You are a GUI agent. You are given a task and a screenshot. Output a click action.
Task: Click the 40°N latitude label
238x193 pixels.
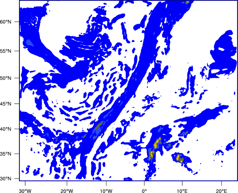coord(6,129)
